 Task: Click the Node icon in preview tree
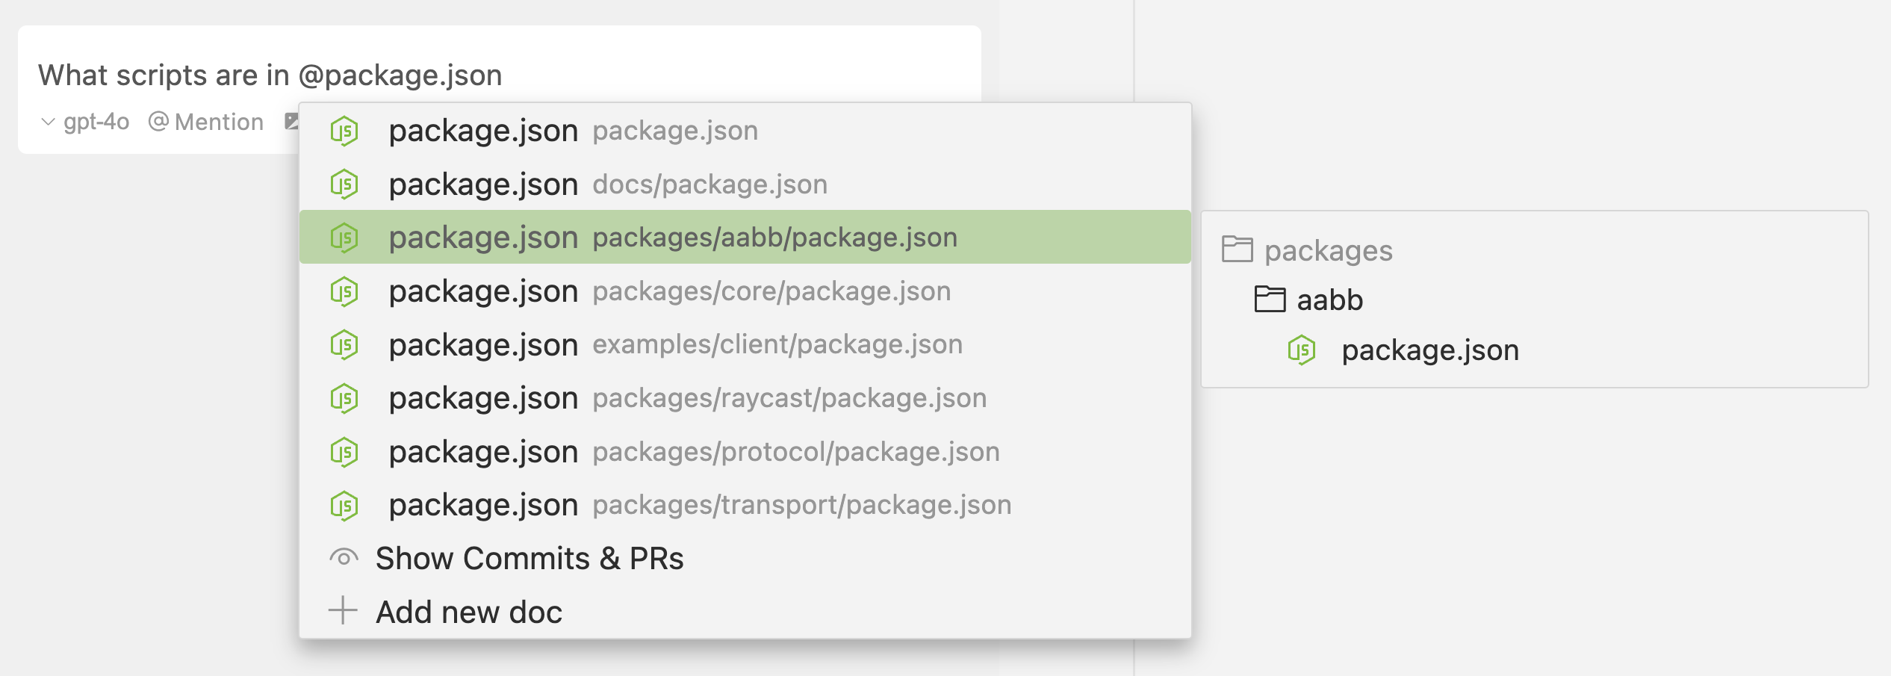pos(1302,350)
